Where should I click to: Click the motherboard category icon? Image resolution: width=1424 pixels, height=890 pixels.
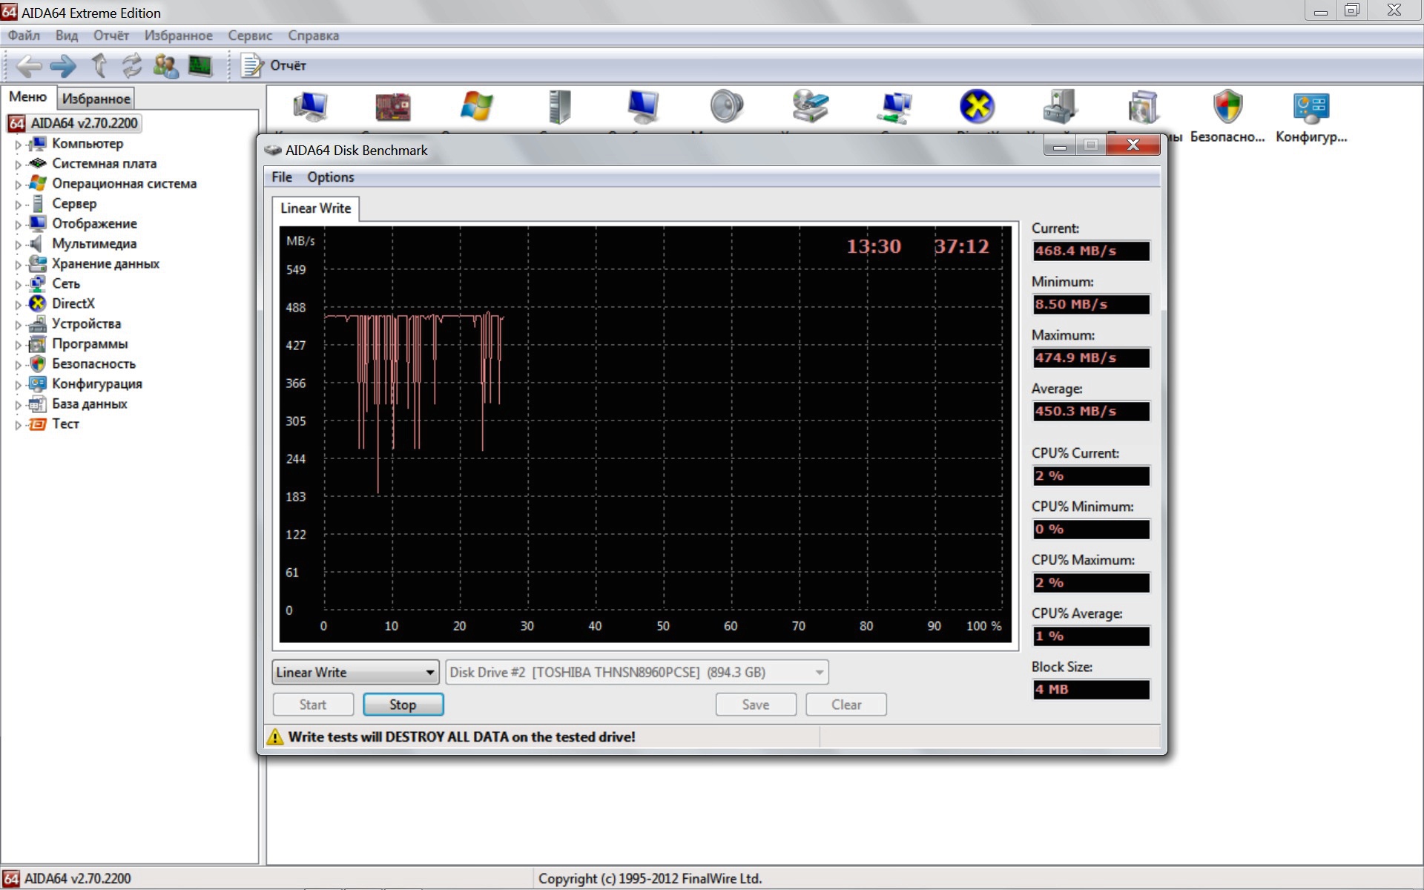(x=392, y=107)
